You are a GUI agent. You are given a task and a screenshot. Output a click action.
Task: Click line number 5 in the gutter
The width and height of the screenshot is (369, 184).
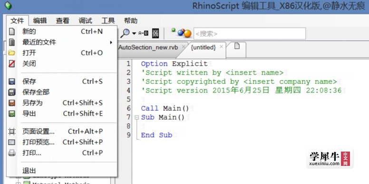pos(128,99)
